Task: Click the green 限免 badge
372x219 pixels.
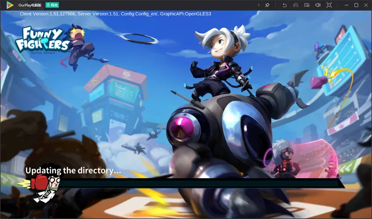Action: (x=52, y=5)
